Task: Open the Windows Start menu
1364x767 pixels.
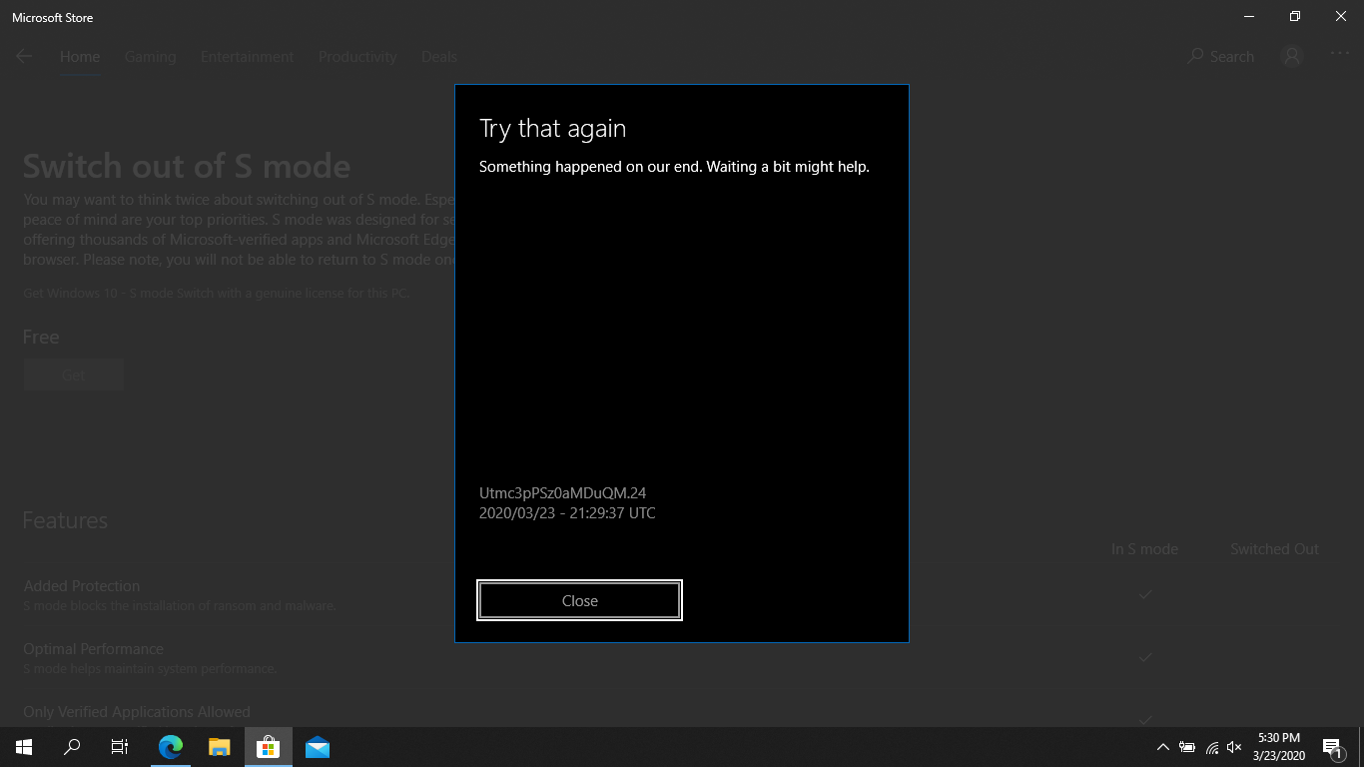Action: point(24,747)
